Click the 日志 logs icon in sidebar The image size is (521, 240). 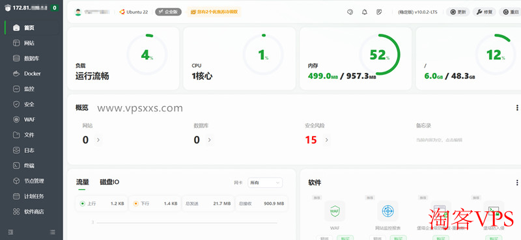pyautogui.click(x=16, y=150)
